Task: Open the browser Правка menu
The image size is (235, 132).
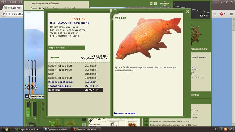Action: [x=12, y=2]
